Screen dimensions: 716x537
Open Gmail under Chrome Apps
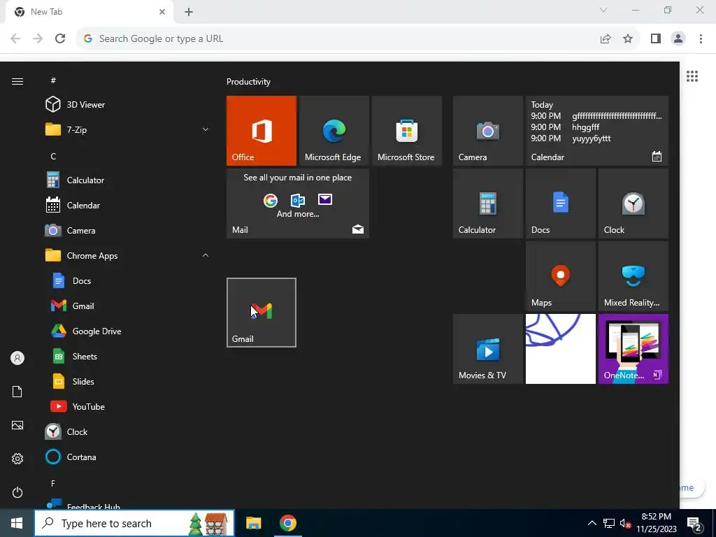pos(128,306)
